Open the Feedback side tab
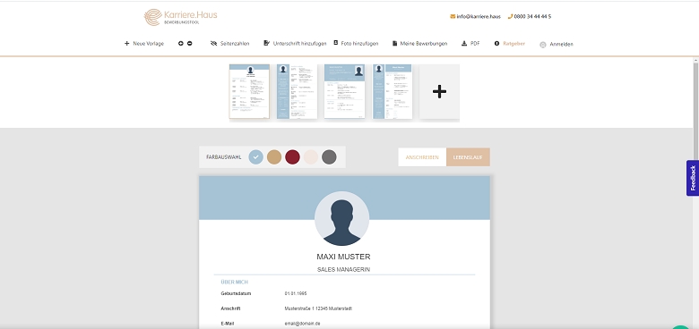This screenshot has width=699, height=329. [693, 178]
